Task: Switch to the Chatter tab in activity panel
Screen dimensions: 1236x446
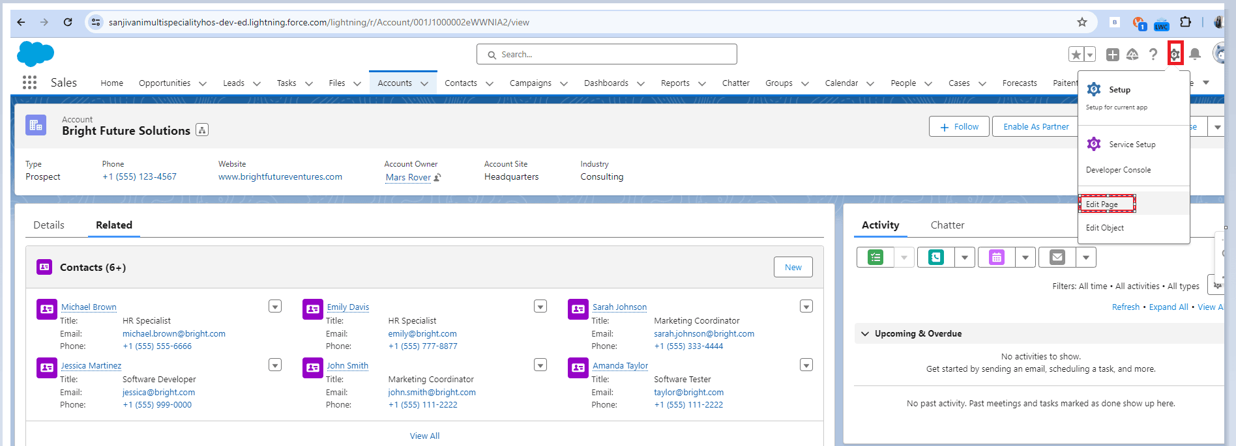Action: click(947, 225)
